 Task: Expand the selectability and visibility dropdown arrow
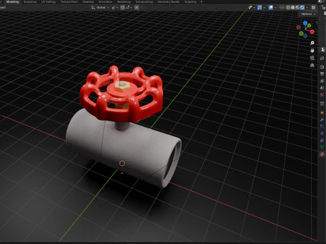(x=254, y=7)
